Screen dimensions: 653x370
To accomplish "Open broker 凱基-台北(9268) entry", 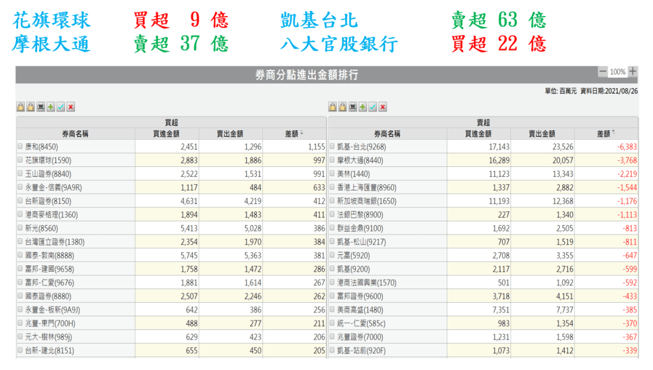I will [x=362, y=147].
